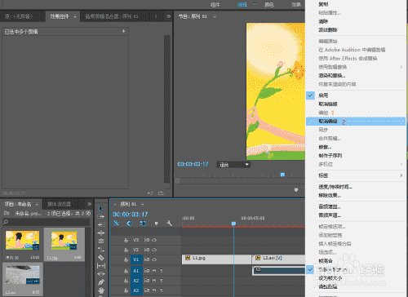Choose 速度/持续时间 in context menu
Image resolution: width=408 pixels, height=297 pixels.
coord(356,187)
